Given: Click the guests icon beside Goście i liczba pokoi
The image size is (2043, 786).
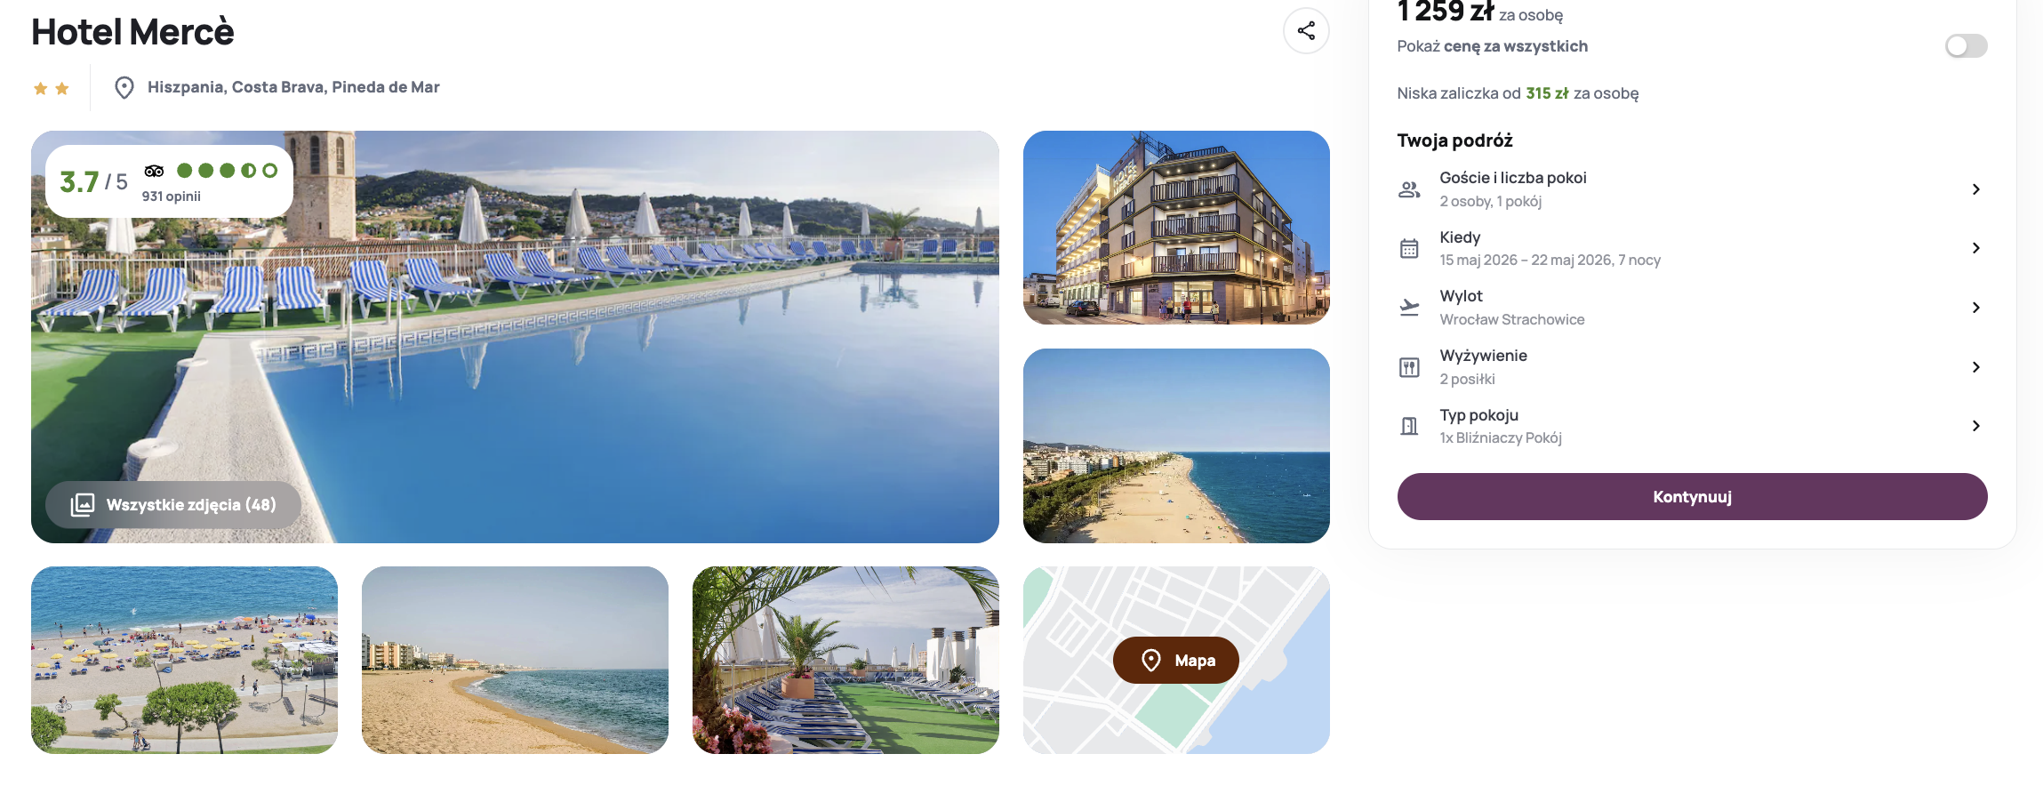Looking at the screenshot, I should tap(1409, 189).
